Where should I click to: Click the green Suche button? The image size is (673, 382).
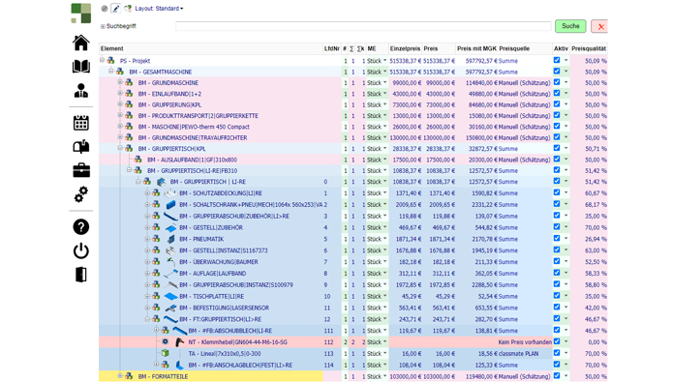pos(570,26)
